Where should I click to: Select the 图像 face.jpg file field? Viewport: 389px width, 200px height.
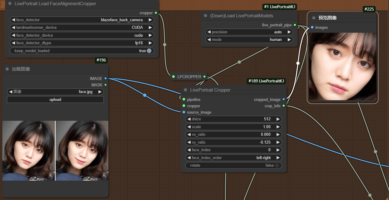pos(55,92)
